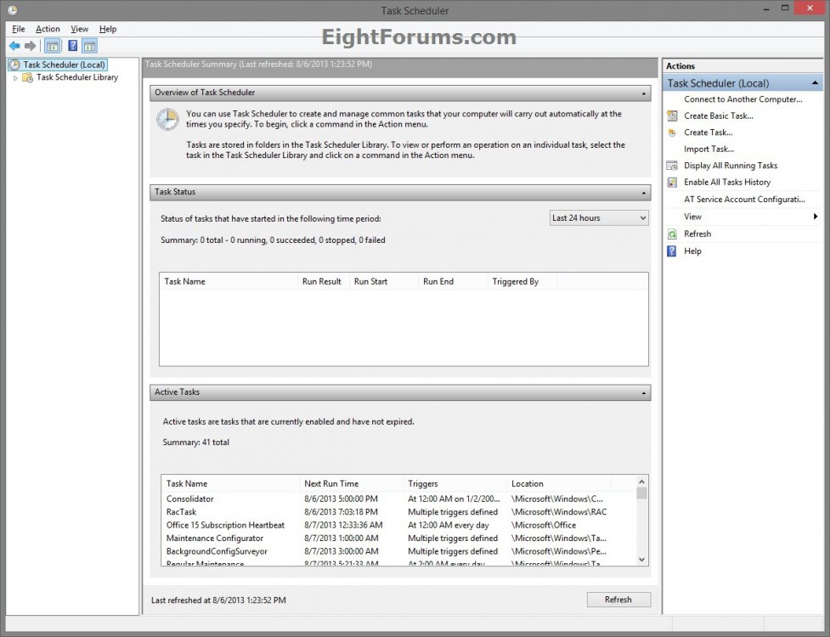Expand the View submenu in Actions pane
Viewport: 830px width, 637px height.
click(x=815, y=217)
